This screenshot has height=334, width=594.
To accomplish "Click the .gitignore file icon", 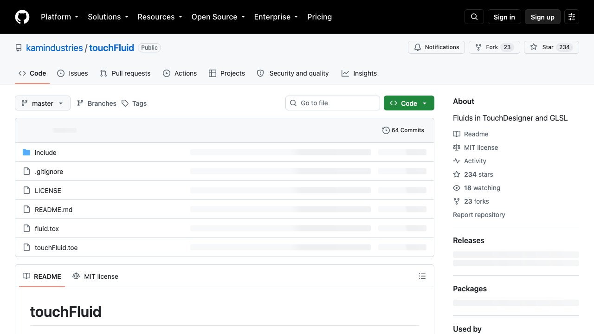I will pos(26,172).
